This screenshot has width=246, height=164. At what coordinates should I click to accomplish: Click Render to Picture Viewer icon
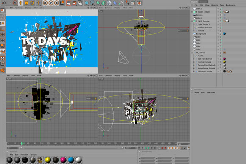point(74,3)
